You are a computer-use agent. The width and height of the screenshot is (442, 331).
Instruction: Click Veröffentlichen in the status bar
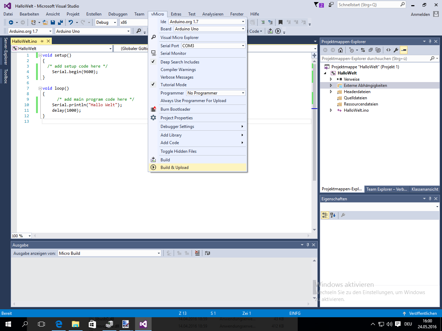(423, 313)
